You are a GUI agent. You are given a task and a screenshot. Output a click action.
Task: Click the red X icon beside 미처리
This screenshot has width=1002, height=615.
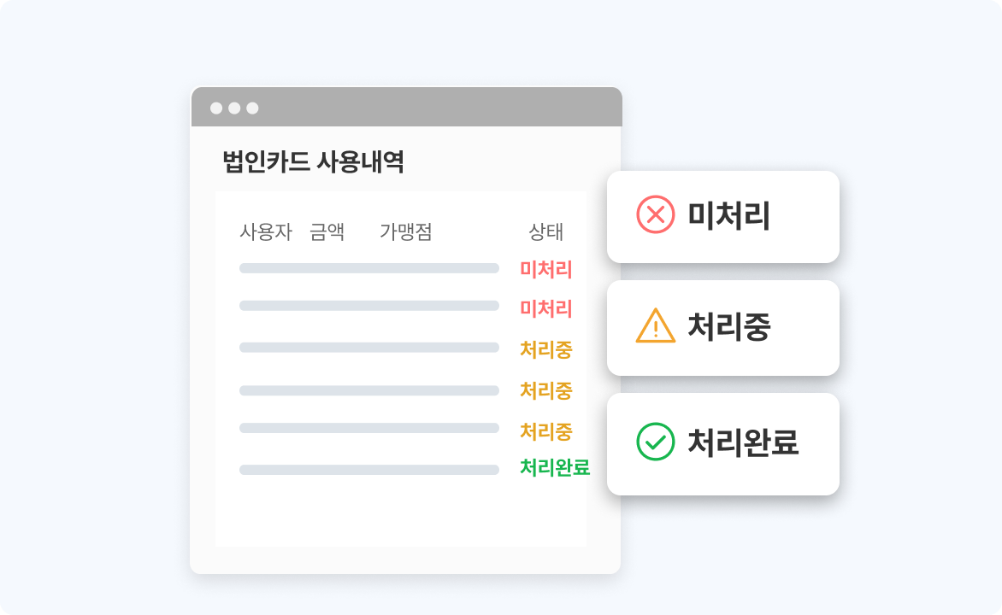click(656, 215)
